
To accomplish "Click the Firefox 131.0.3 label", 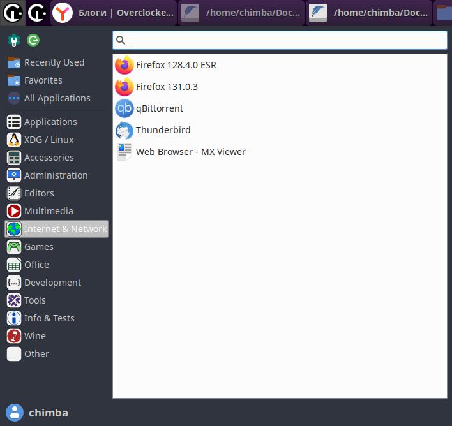I will [167, 87].
